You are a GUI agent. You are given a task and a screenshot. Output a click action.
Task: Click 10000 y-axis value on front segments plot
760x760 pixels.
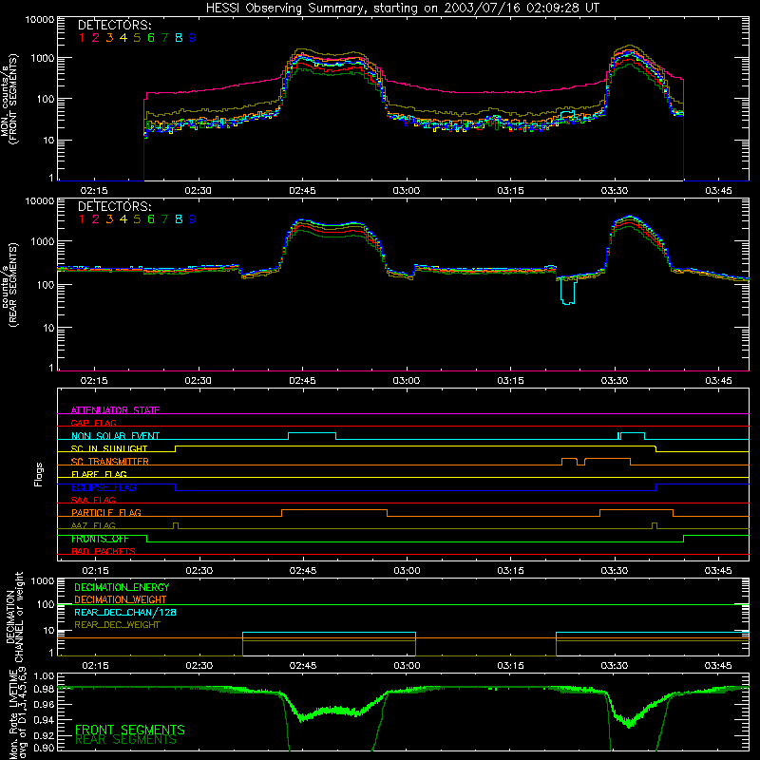40,20
